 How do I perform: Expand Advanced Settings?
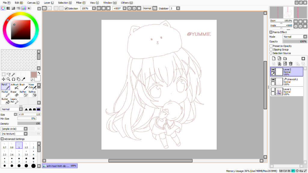pos(2,139)
